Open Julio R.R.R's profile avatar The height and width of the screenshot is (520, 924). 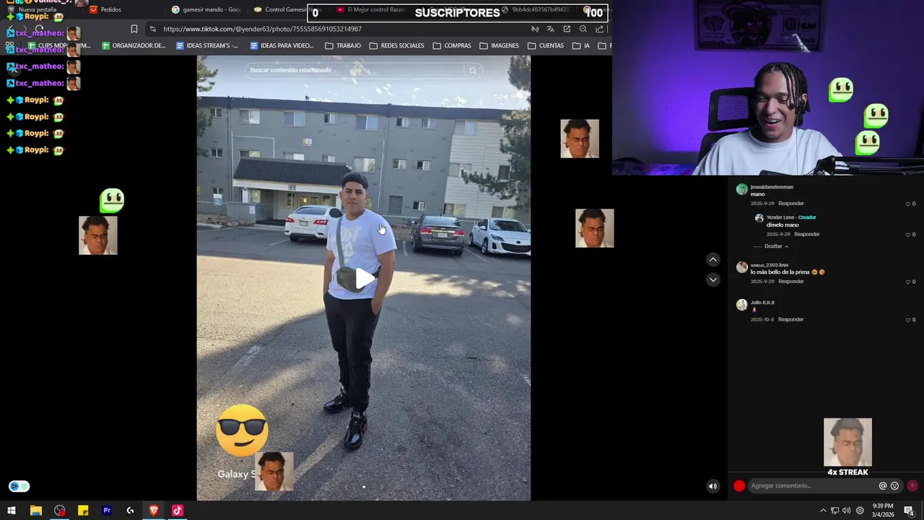pos(741,305)
